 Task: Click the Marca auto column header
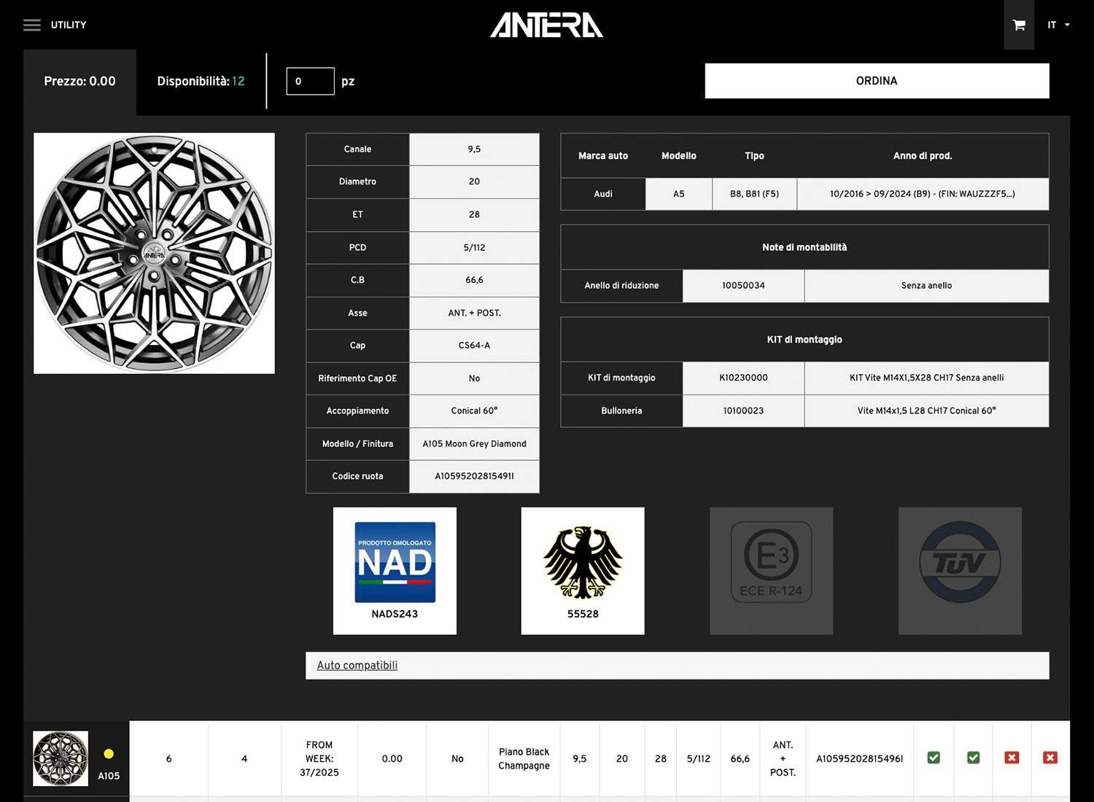(x=603, y=156)
